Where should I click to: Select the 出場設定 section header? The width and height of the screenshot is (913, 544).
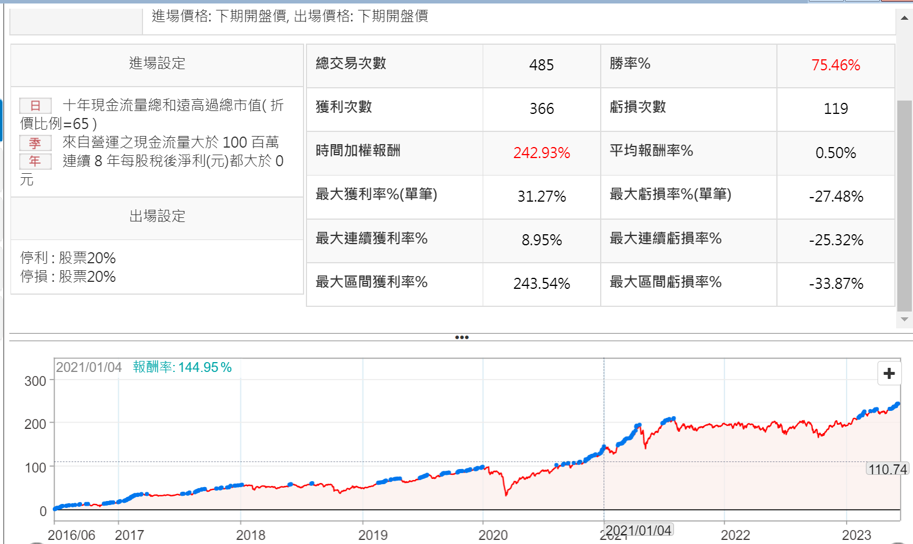tap(157, 216)
